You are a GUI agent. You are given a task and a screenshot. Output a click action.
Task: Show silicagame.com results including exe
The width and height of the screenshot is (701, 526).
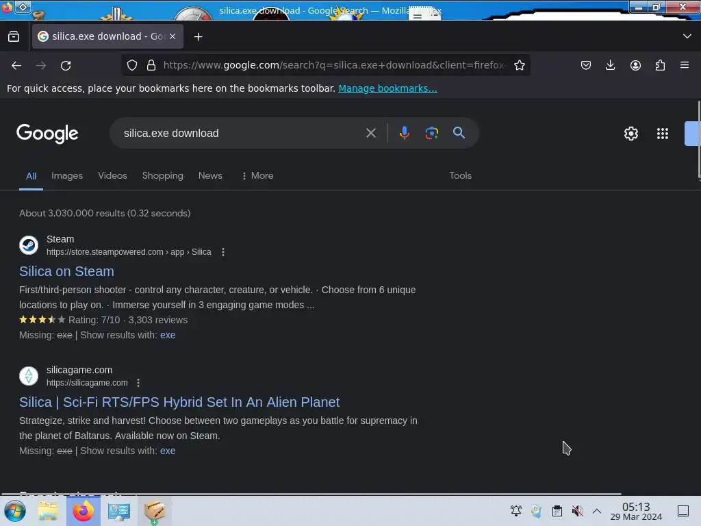point(168,451)
